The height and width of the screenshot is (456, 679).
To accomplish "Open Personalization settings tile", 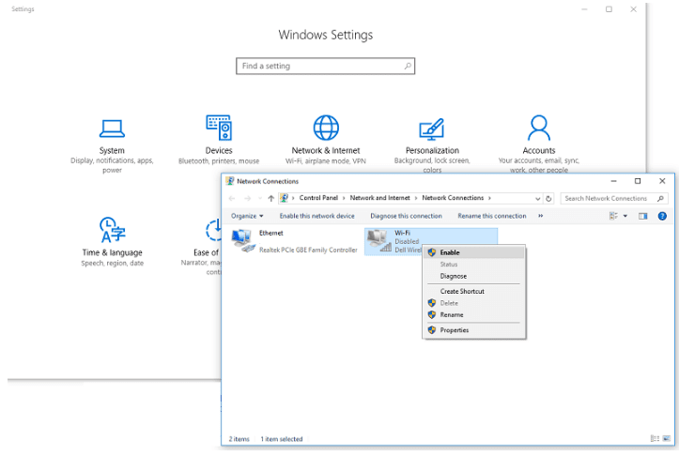I will pos(432,145).
